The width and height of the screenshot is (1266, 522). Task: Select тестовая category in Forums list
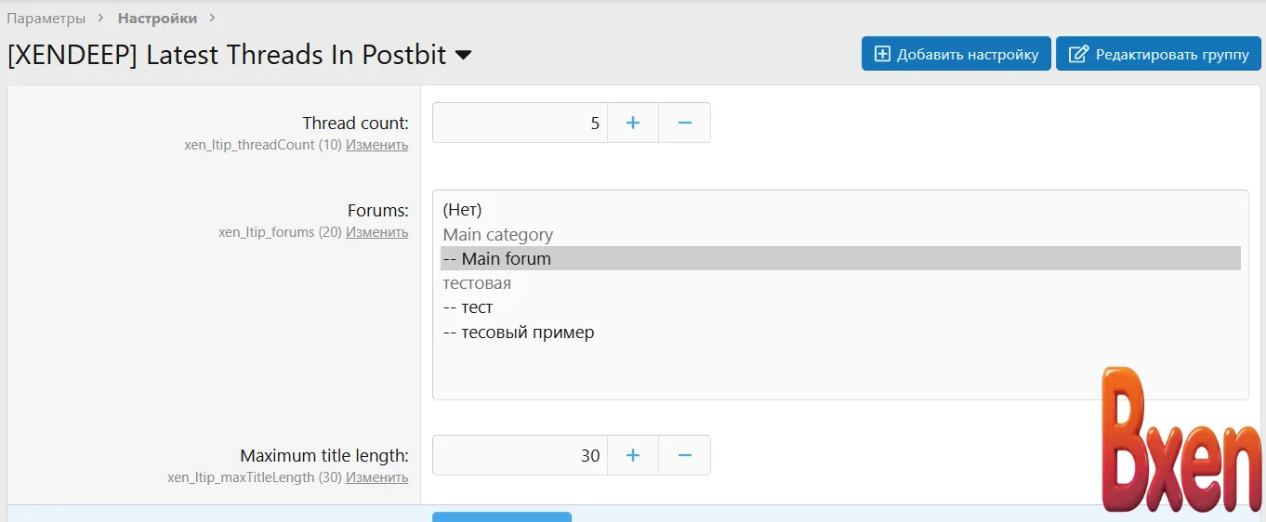[477, 283]
